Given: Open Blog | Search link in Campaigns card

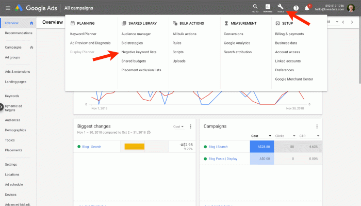Looking at the screenshot, I should coord(218,147).
